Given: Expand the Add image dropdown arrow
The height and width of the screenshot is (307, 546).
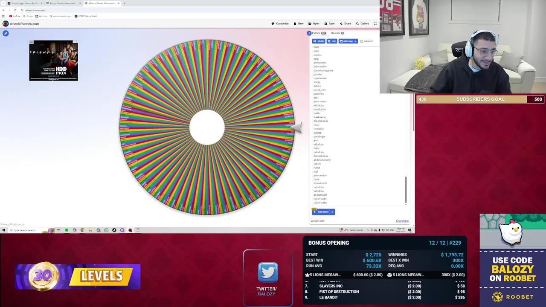Looking at the screenshot, I should coord(355,41).
